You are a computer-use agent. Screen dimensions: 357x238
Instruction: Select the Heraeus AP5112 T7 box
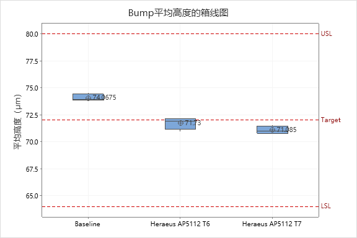click(x=272, y=130)
